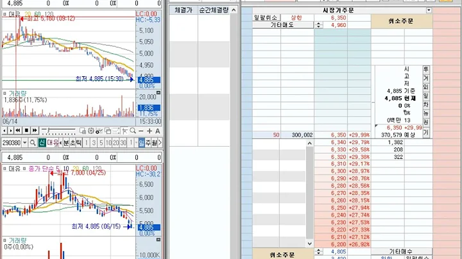Show more period options with > arrow
Viewport: 462px width, 259px height.
coord(160,143)
